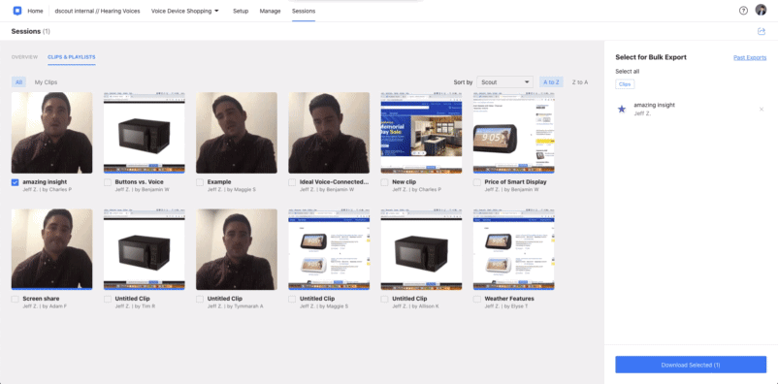
Task: Open the user profile avatar
Action: coord(761,10)
